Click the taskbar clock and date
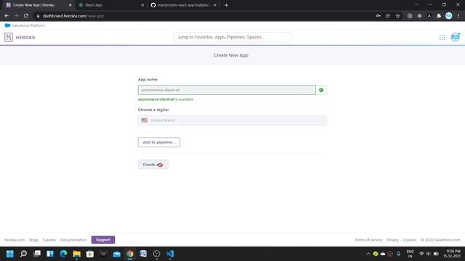 pyautogui.click(x=453, y=254)
